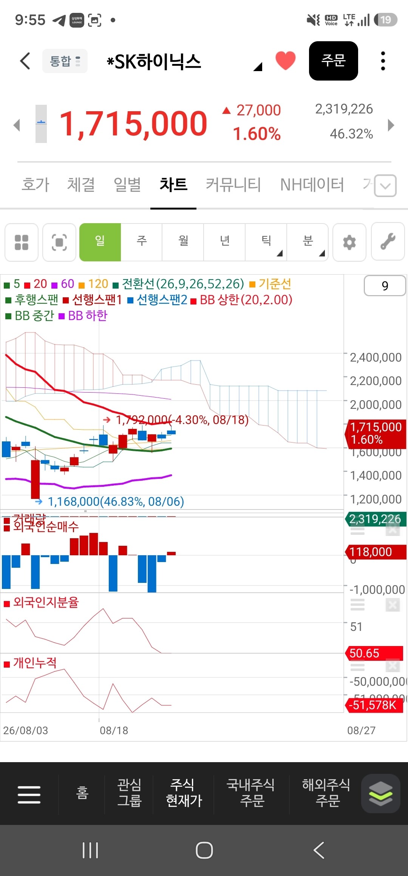The height and width of the screenshot is (876, 408).
Task: Tap the red 20 moving average legend
Action: click(36, 284)
